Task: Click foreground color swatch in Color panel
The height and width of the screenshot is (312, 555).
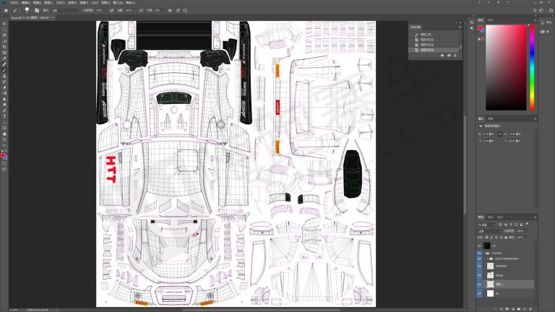Action: [x=480, y=28]
